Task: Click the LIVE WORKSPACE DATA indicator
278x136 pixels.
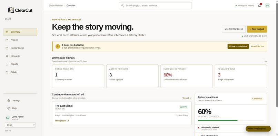Action: (x=254, y=36)
